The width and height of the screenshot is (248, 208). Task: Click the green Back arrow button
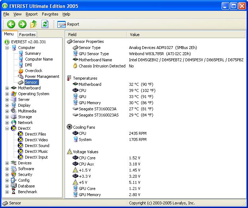(x=11, y=24)
